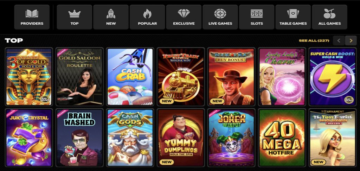Open Gold Saloon Roulette game
The height and width of the screenshot is (171, 360).
point(80,77)
